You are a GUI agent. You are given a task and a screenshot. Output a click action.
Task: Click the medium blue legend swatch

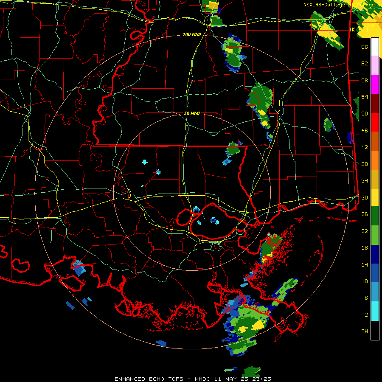[375, 273]
